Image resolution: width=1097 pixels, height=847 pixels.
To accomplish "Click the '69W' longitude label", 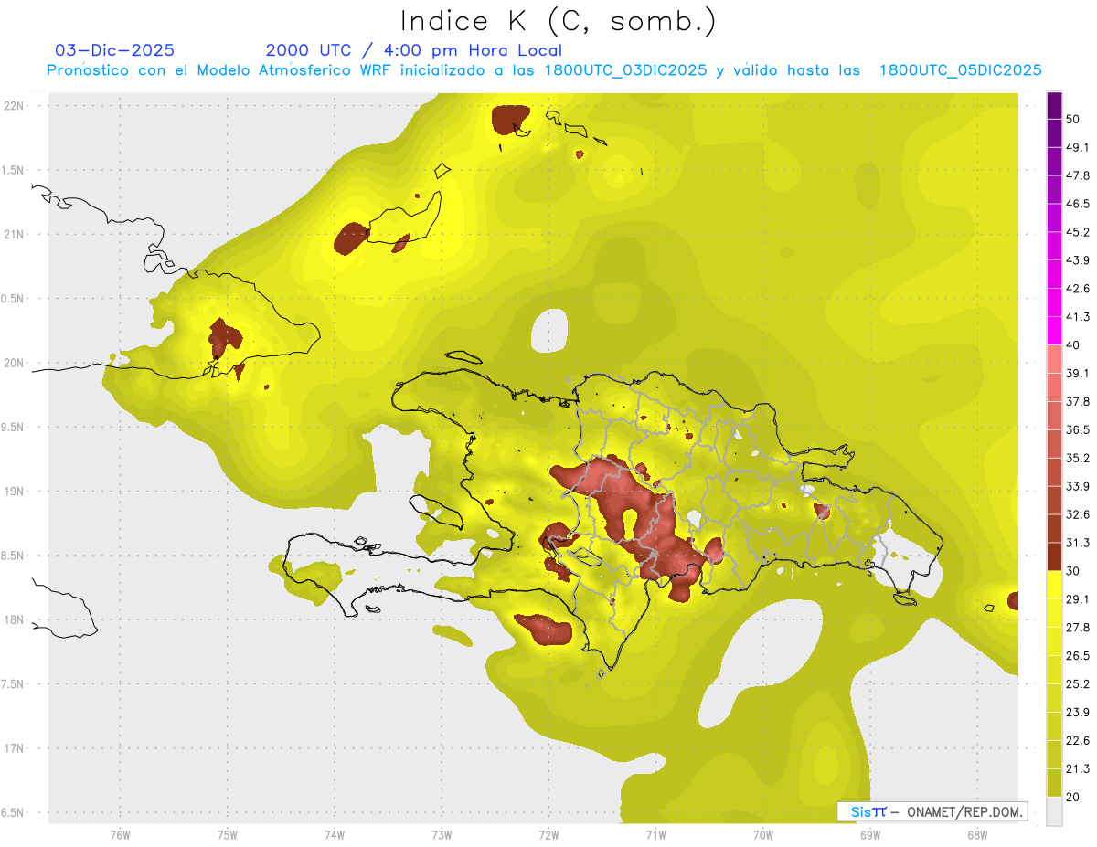I will pyautogui.click(x=869, y=834).
